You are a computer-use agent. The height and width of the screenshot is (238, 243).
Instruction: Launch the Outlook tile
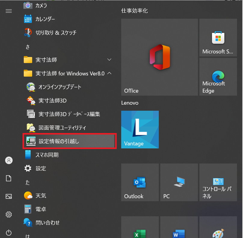pos(140,182)
